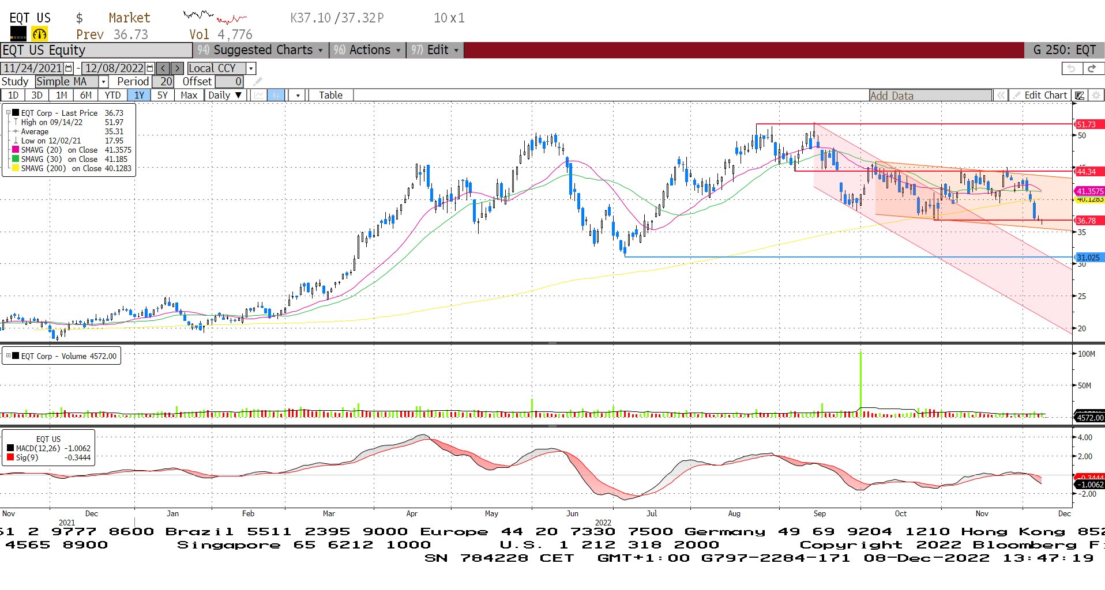
Task: Select the 6M range tab
Action: tap(86, 95)
